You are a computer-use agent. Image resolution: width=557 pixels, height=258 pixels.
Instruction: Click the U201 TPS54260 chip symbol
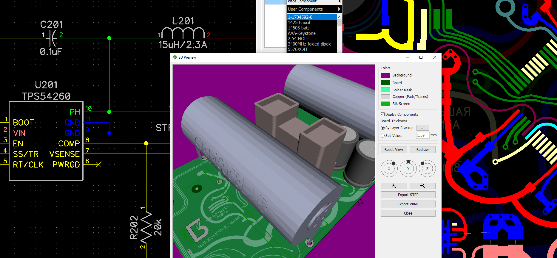pos(46,141)
